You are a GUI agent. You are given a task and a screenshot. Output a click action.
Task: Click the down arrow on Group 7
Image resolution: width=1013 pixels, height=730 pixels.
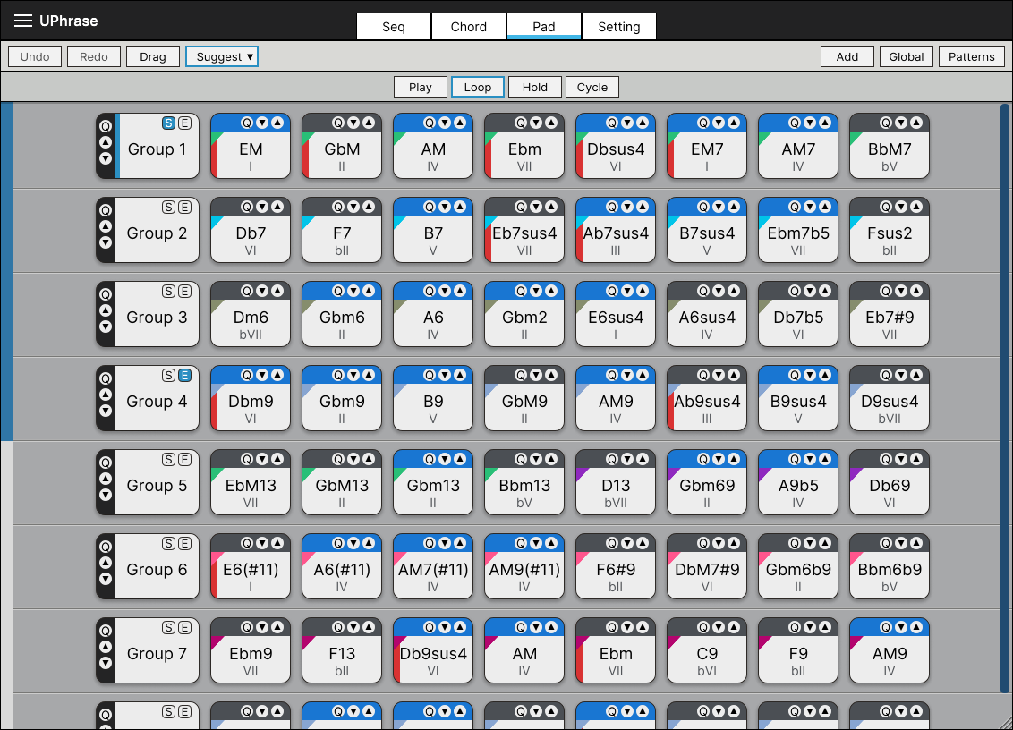tap(106, 664)
